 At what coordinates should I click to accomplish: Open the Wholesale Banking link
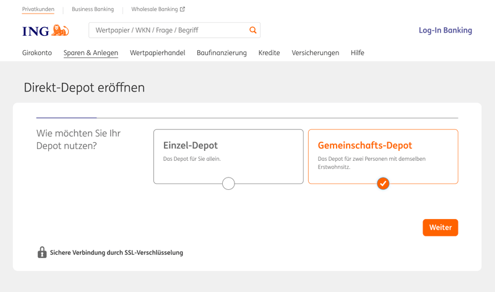[x=154, y=9]
